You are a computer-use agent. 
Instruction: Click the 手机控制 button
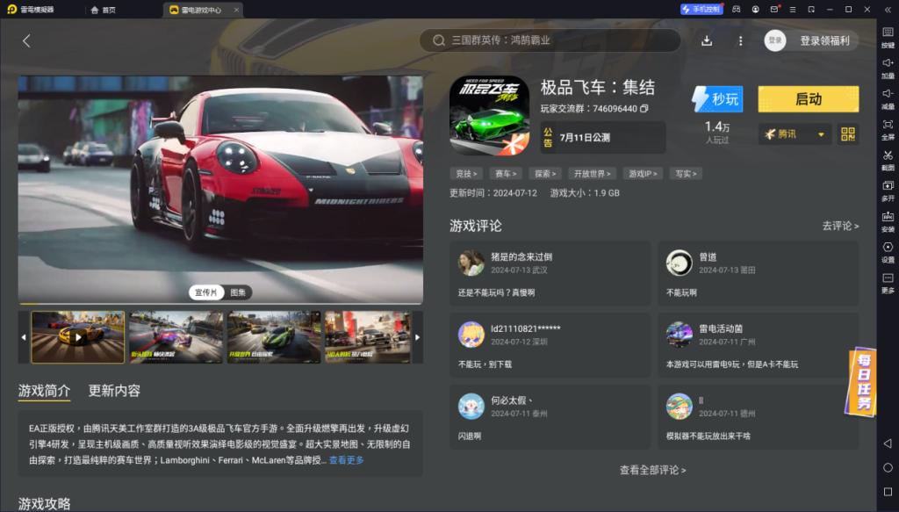tap(701, 9)
